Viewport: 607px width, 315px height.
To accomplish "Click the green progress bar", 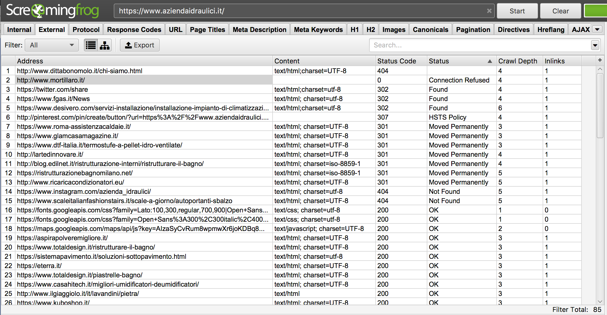I will pyautogui.click(x=595, y=11).
